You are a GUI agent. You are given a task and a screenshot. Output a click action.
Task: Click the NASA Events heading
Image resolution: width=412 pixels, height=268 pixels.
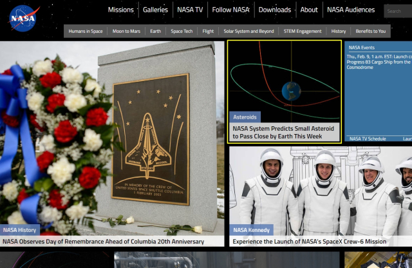[362, 48]
